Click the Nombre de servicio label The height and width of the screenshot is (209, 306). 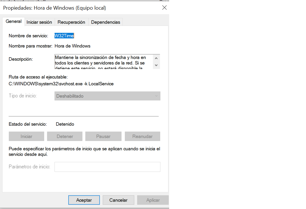pyautogui.click(x=28, y=36)
